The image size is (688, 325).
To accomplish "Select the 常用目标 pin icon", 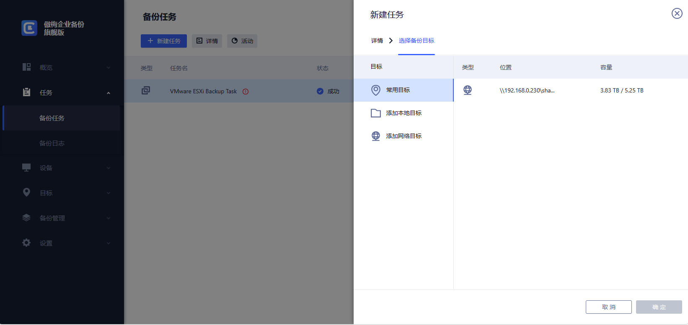I will click(376, 90).
